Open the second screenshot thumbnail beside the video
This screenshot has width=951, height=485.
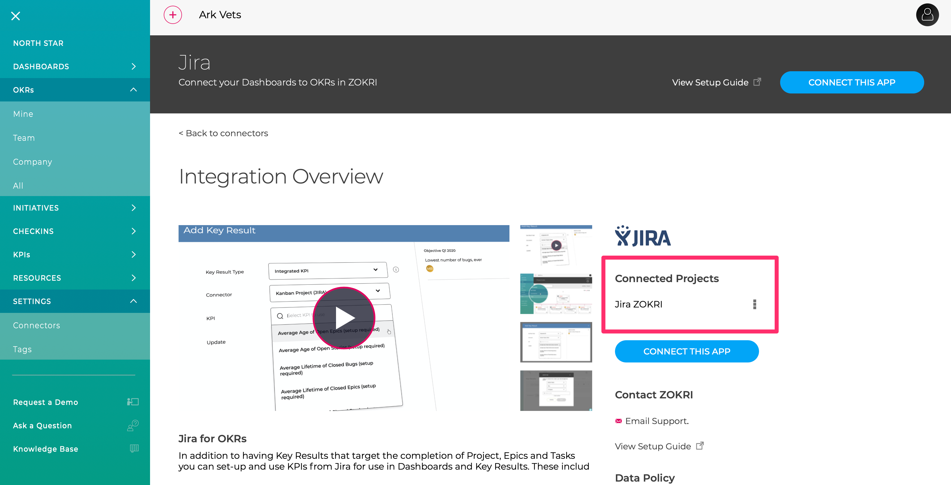556,294
